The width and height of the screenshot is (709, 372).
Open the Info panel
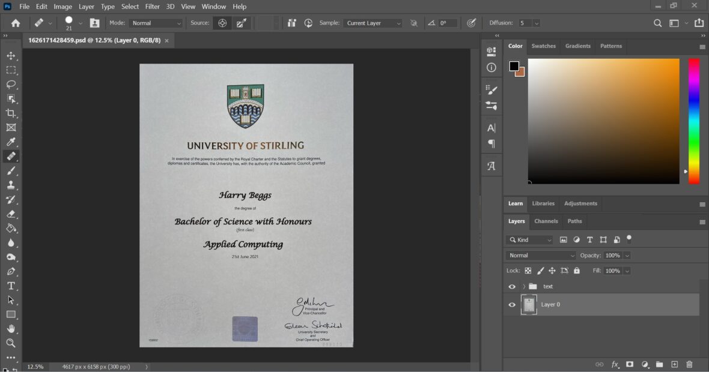(491, 67)
